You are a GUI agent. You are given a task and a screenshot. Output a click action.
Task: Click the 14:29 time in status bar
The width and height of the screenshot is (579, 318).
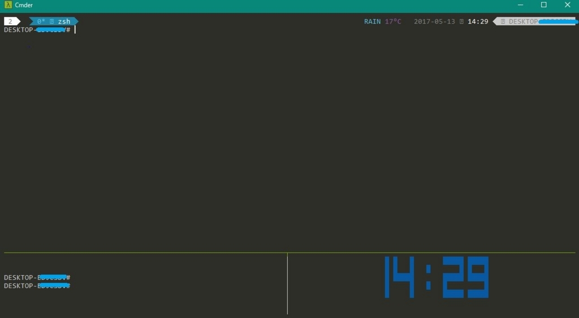(478, 21)
